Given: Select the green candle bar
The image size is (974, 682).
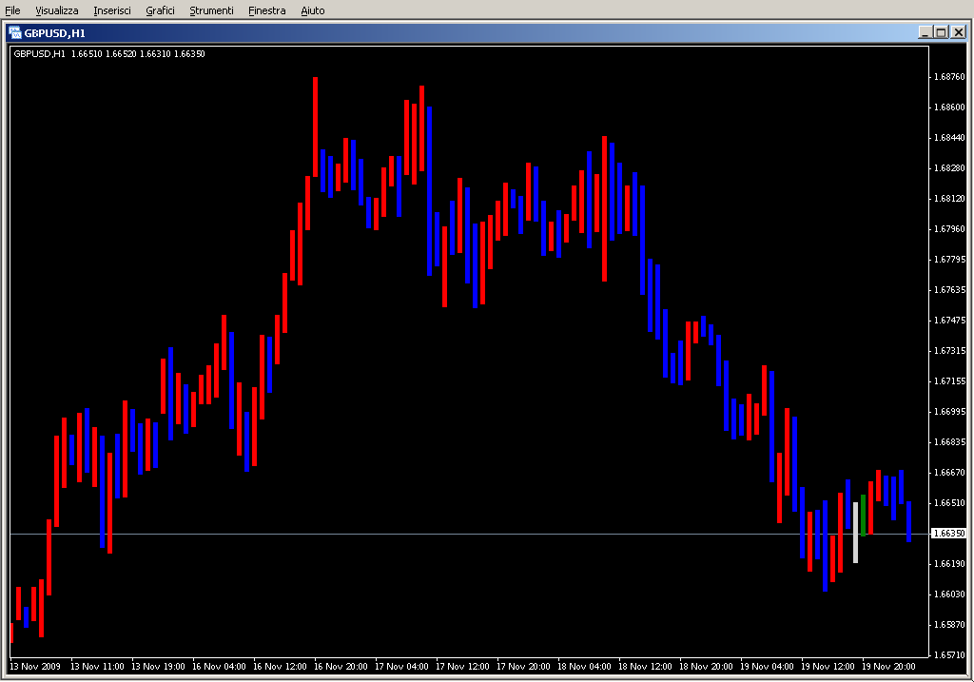Looking at the screenshot, I should [x=863, y=514].
